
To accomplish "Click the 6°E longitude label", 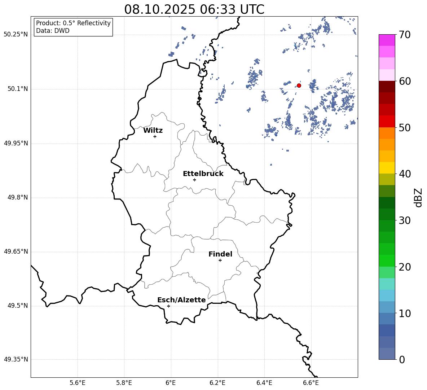I will [x=171, y=383].
